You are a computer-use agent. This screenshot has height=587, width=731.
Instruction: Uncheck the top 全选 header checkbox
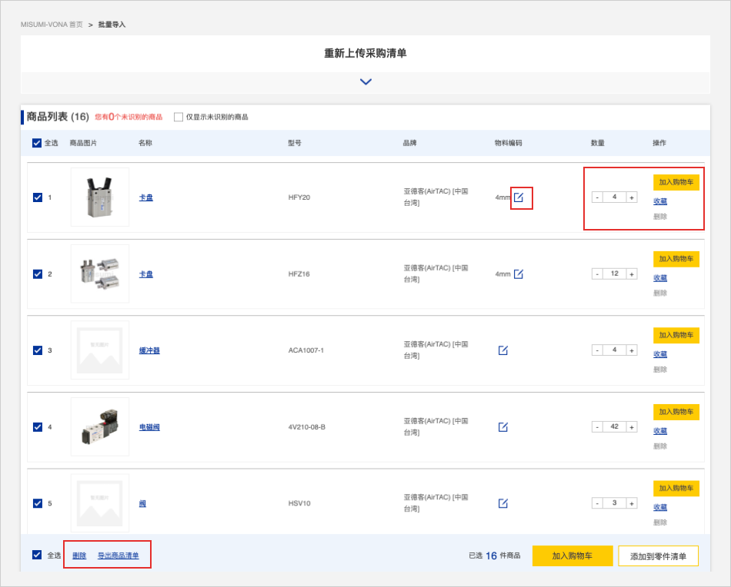[37, 143]
